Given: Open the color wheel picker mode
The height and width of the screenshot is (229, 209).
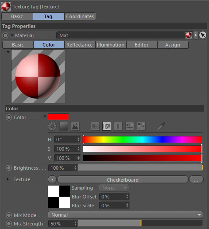Looking at the screenshot, I should (52, 126).
